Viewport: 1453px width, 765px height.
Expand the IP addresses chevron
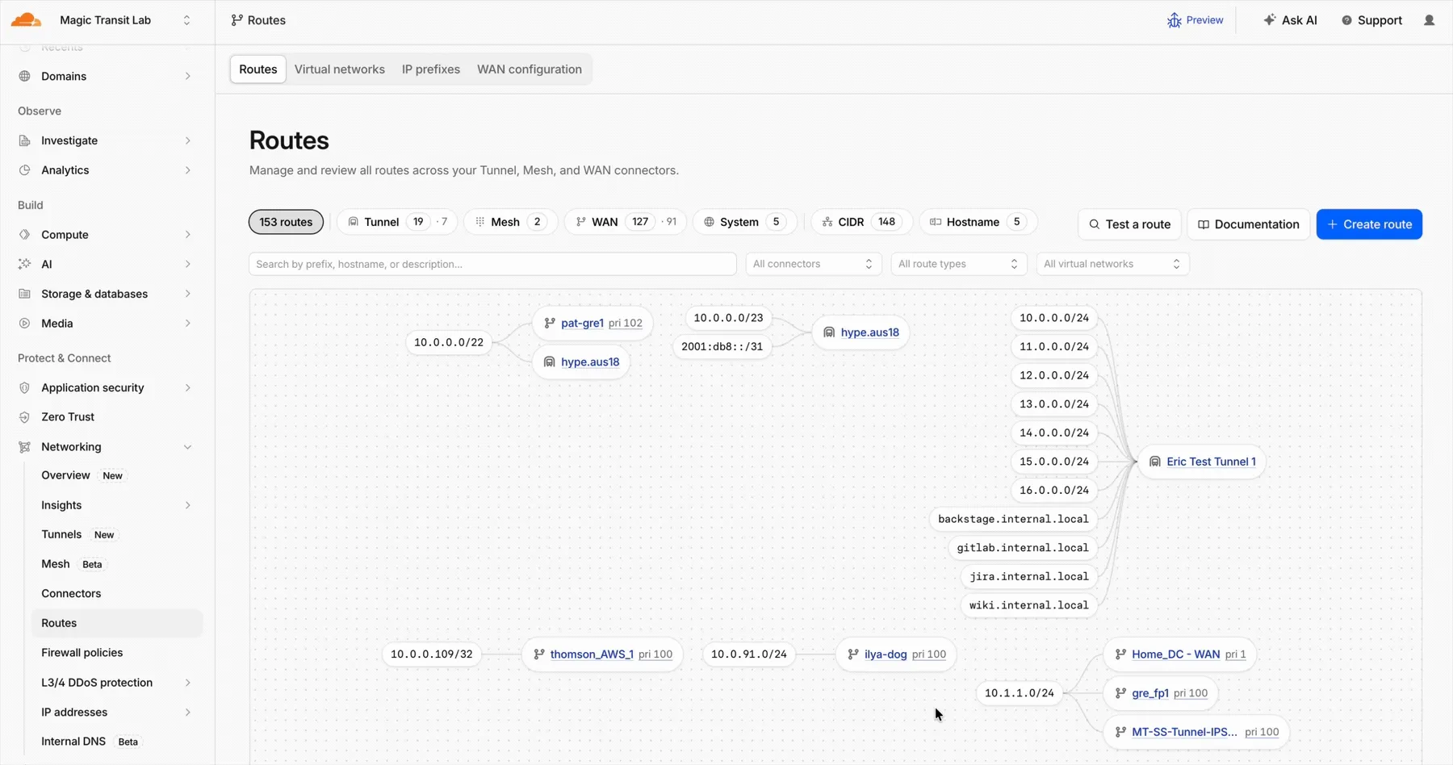[x=187, y=713]
